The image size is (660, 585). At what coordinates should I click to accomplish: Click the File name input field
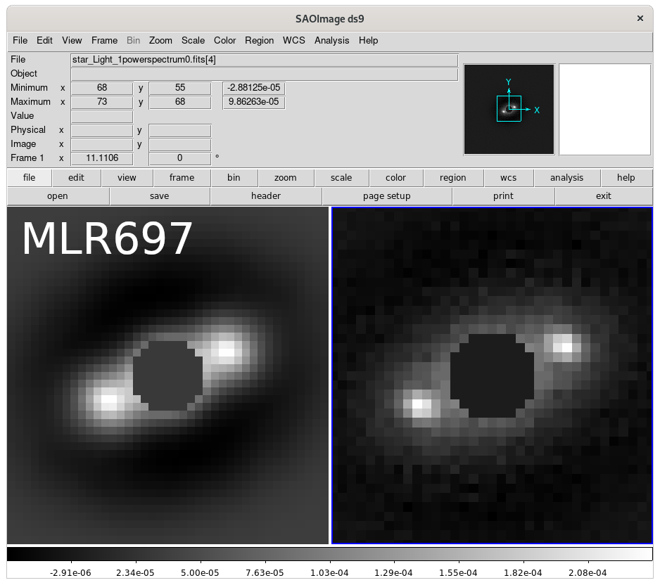click(264, 60)
